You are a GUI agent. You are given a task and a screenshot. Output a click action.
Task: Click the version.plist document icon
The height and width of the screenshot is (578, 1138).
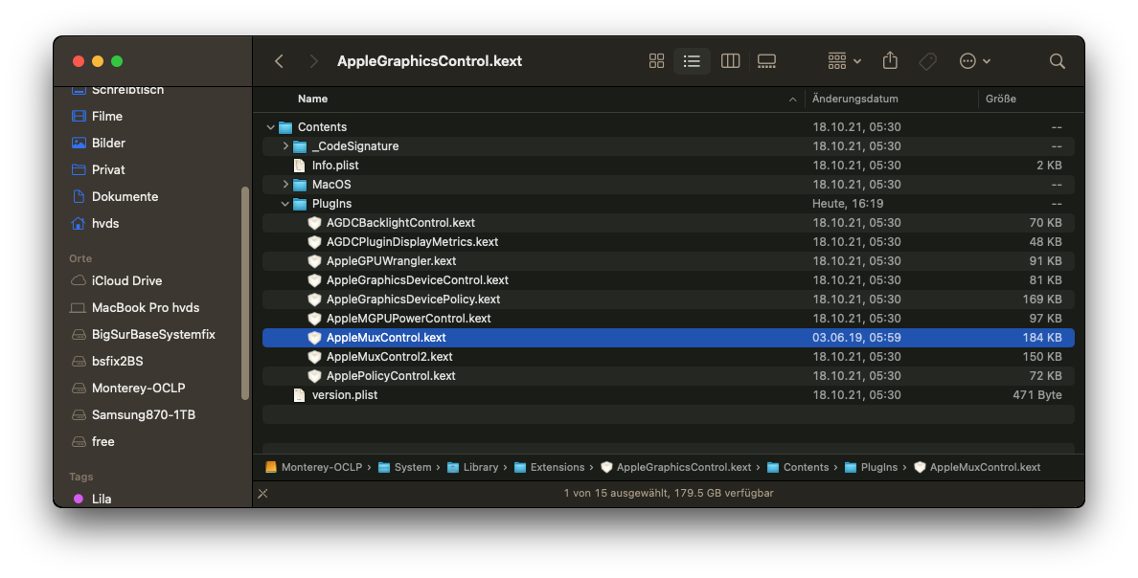click(x=299, y=395)
